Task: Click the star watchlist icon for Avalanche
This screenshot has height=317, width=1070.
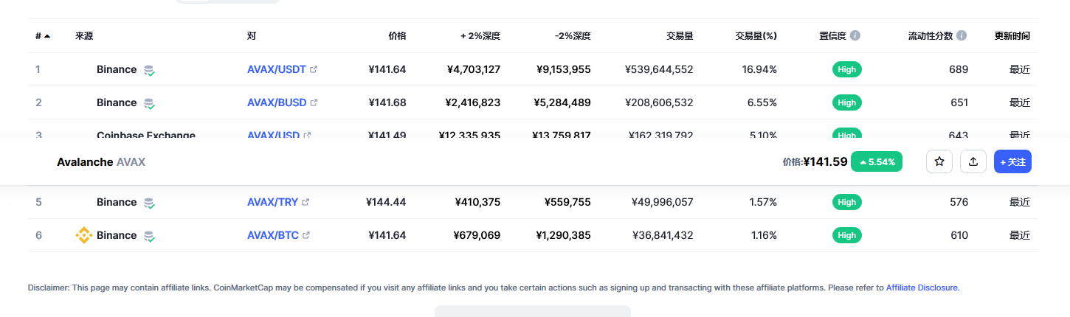Action: click(939, 161)
